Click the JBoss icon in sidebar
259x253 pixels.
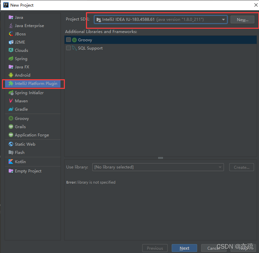11,34
